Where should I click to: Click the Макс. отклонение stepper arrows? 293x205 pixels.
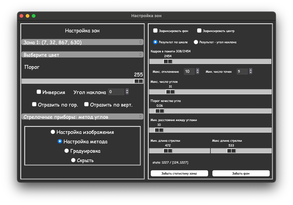pos(197,71)
